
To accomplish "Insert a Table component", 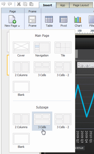I will [49, 21].
